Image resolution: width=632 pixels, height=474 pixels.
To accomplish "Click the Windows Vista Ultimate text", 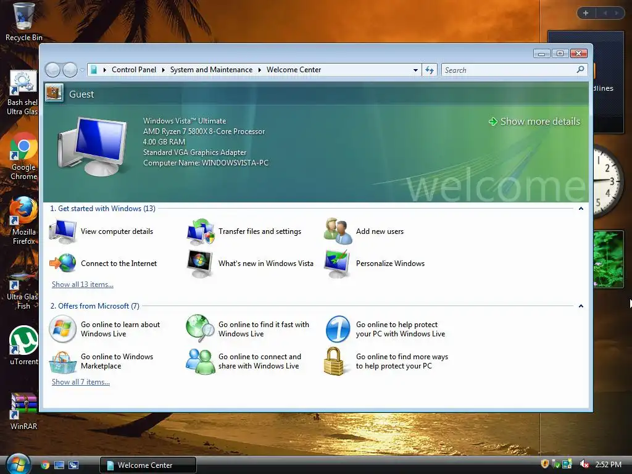I will coord(185,121).
